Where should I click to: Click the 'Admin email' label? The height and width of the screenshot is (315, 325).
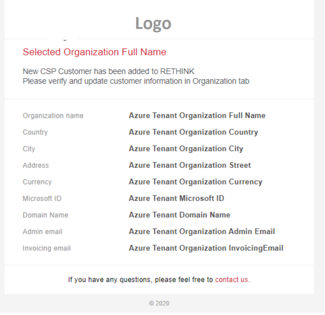42,232
